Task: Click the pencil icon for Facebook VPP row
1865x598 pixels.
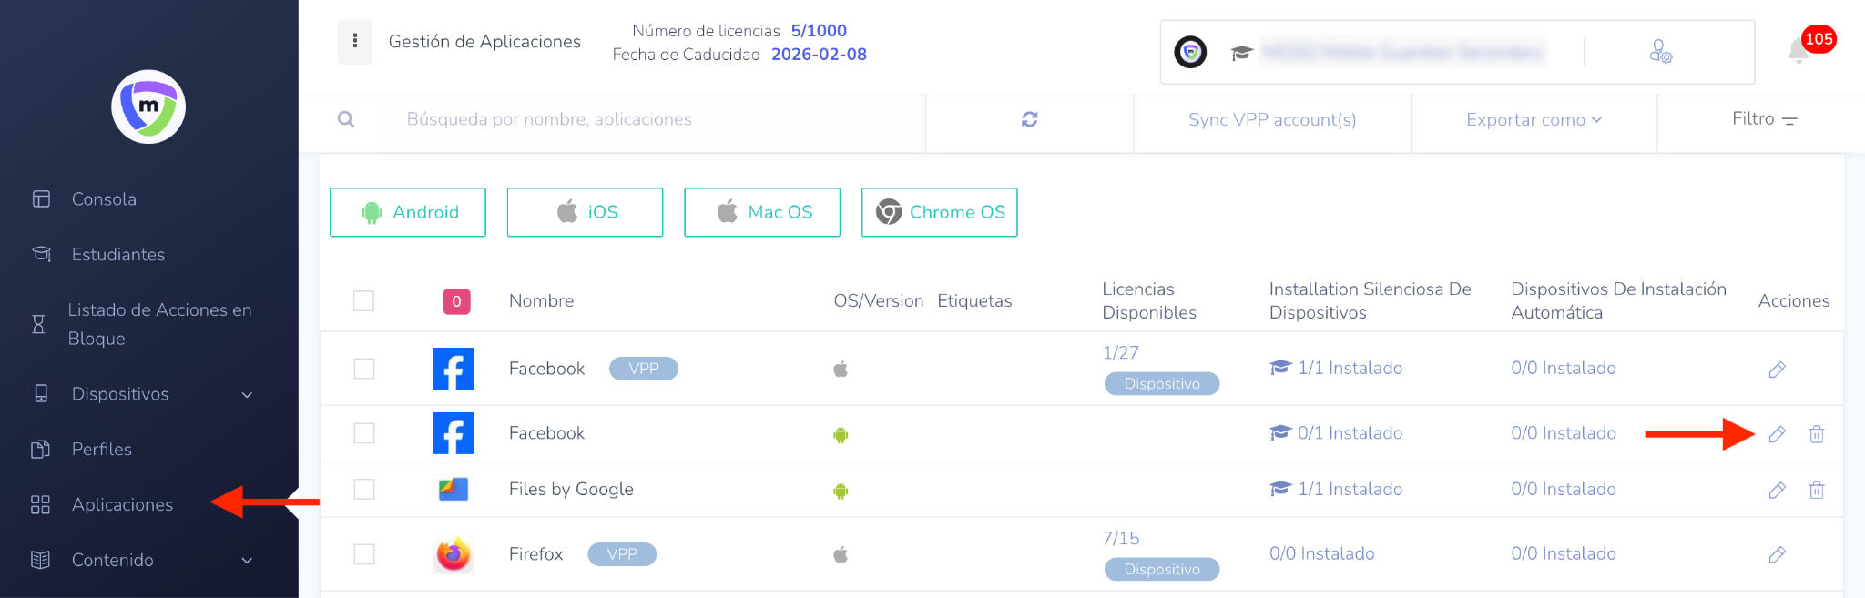Action: (x=1777, y=369)
